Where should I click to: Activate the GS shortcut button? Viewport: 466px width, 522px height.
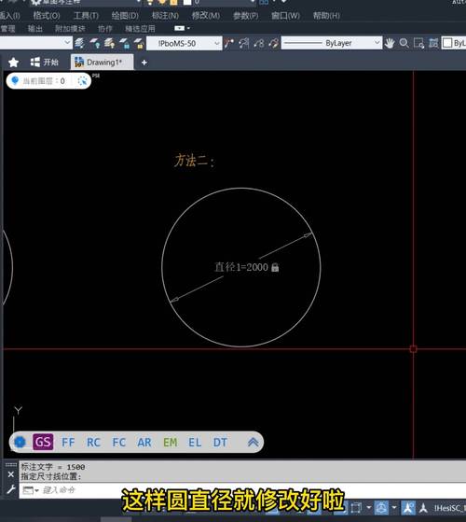pos(43,442)
